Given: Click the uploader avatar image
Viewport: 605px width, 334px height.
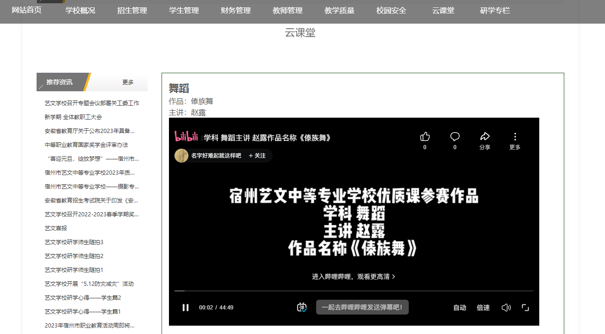Looking at the screenshot, I should point(181,156).
